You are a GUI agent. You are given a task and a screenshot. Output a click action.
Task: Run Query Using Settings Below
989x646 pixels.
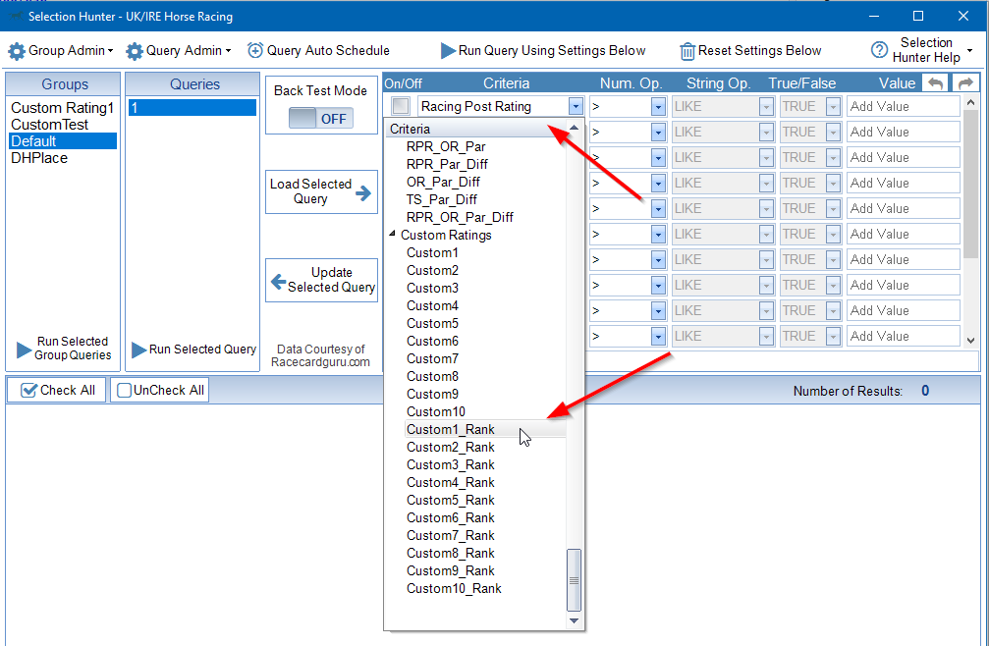pyautogui.click(x=542, y=51)
